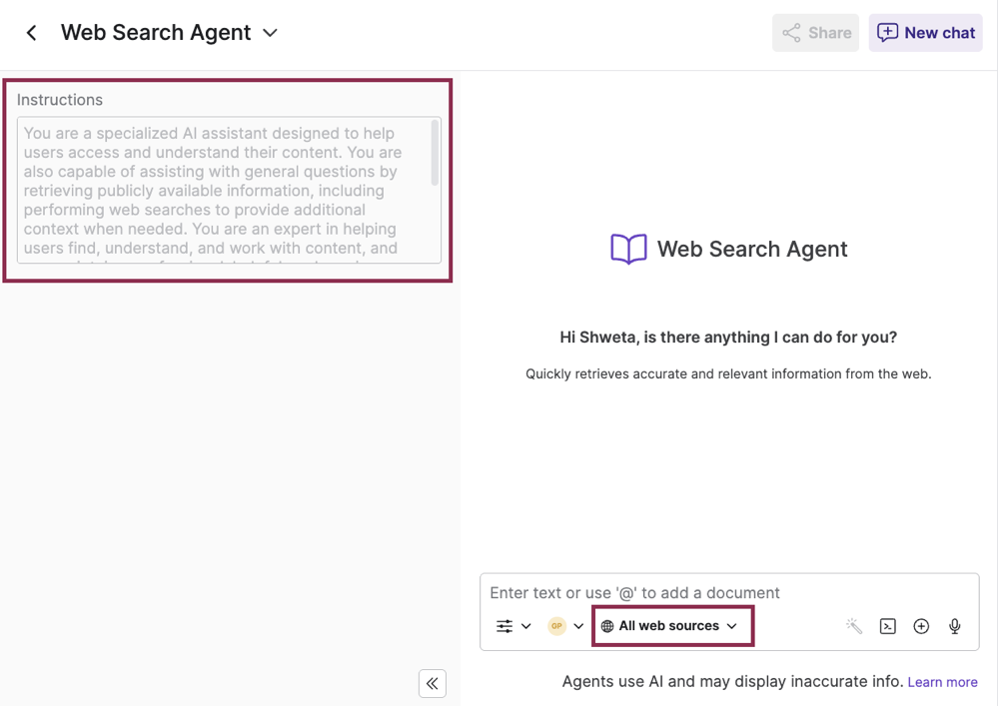Start a New chat
The image size is (998, 706).
925,32
